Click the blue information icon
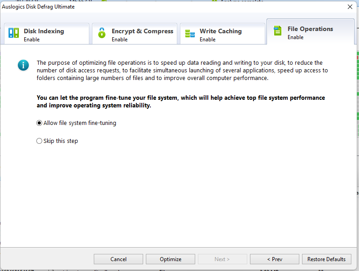Viewport: 359px width, 271px height. click(x=23, y=66)
